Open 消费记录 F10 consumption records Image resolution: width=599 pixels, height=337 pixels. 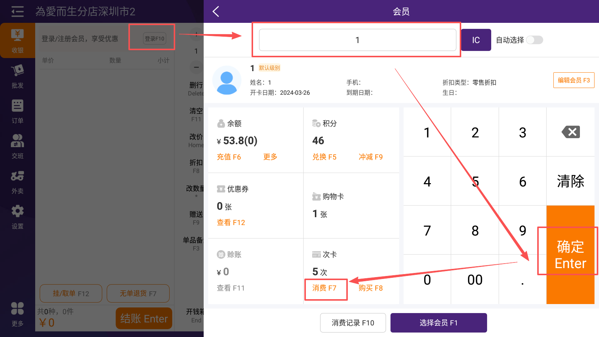(353, 323)
